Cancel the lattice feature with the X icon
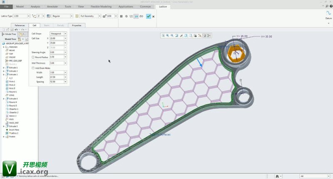Image resolution: width=333 pixels, height=179 pixels. click(154, 16)
